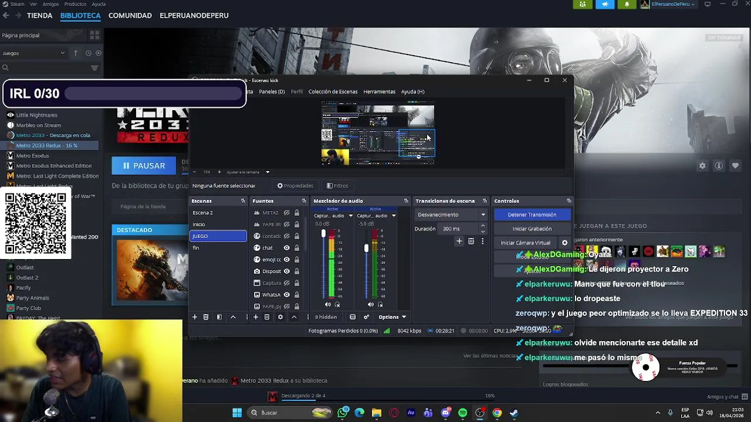The width and height of the screenshot is (751, 422).
Task: Move scene up in Escenas toolbar
Action: [233, 317]
